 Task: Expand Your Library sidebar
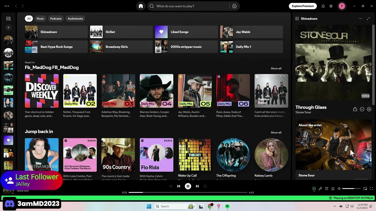click(x=8, y=18)
